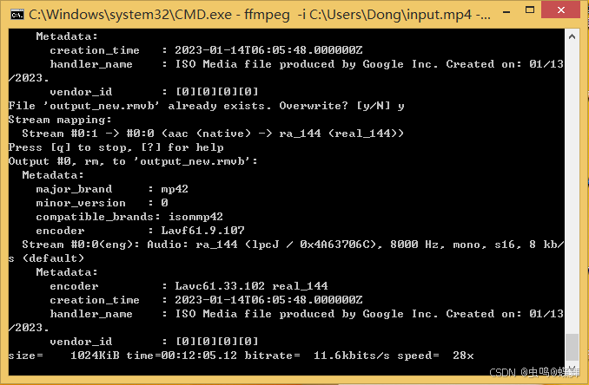Image resolution: width=589 pixels, height=385 pixels.
Task: Click 'aac (native) -> ra_144' mapping line
Action: [213, 134]
